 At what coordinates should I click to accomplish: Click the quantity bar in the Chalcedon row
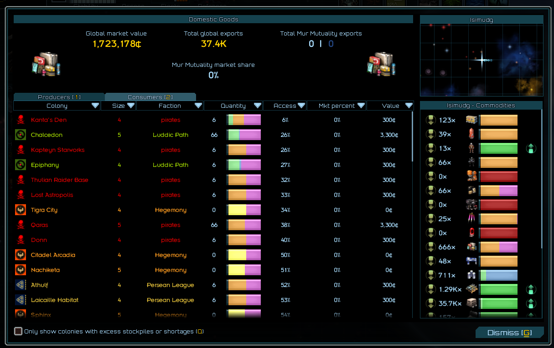point(244,135)
